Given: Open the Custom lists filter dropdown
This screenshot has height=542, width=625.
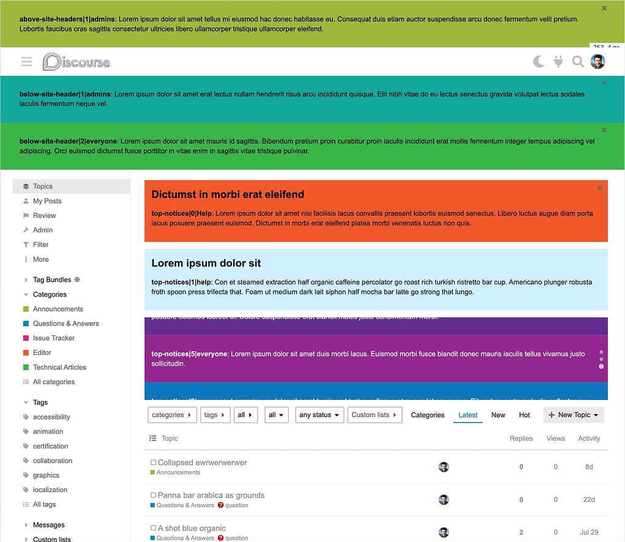Looking at the screenshot, I should coord(375,415).
